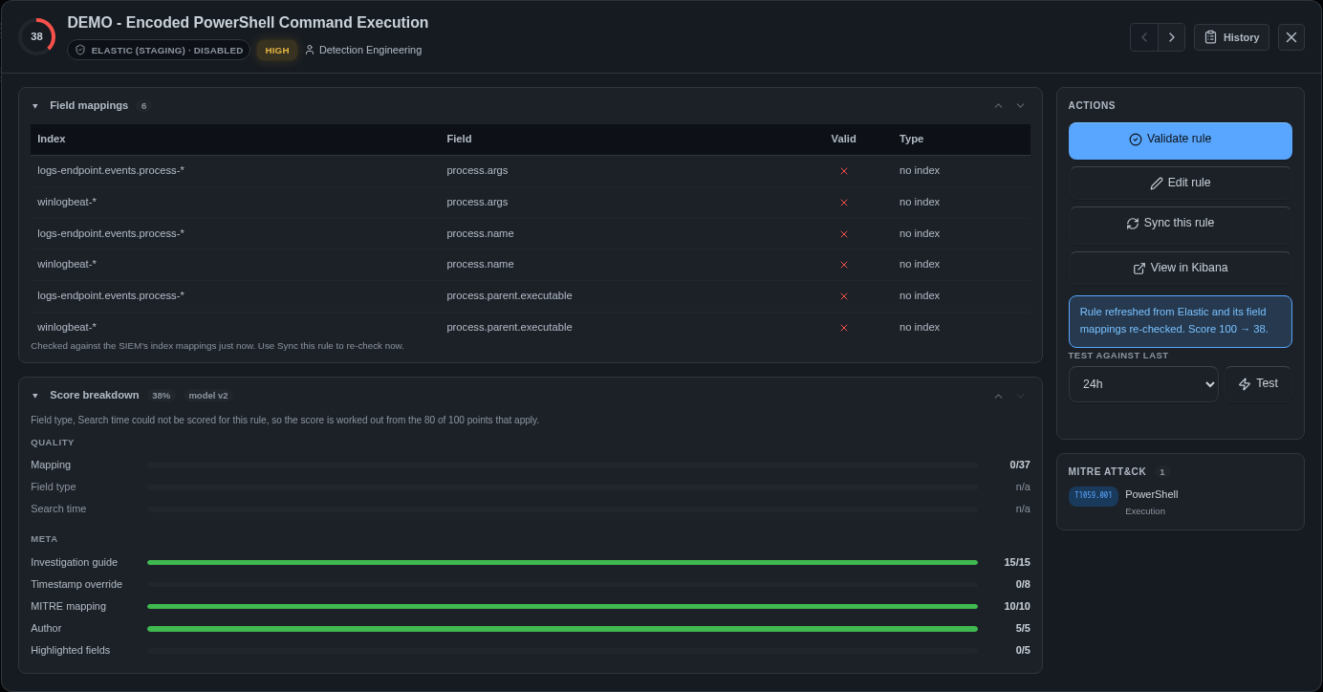Click invalid X for winlogbeat process.parent.executable row
The width and height of the screenshot is (1323, 692).
tap(844, 328)
